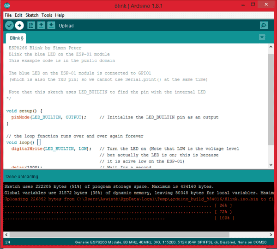Click the Verify checkmark button
This screenshot has width=277, height=249.
click(9, 25)
